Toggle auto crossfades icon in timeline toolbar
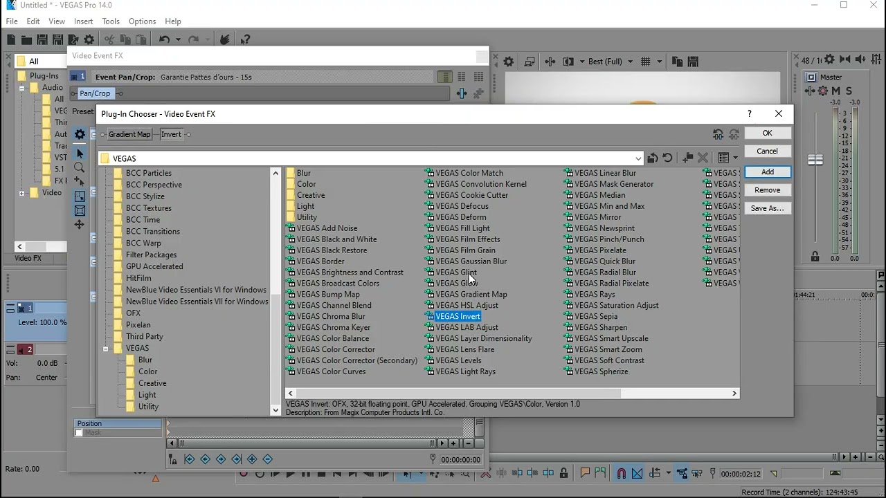This screenshot has width=886, height=498. [x=638, y=474]
